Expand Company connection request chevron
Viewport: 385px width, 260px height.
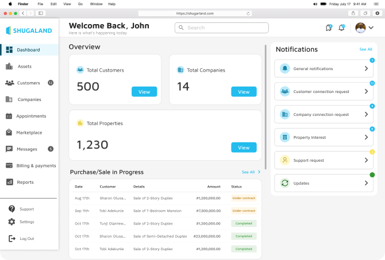pyautogui.click(x=366, y=114)
